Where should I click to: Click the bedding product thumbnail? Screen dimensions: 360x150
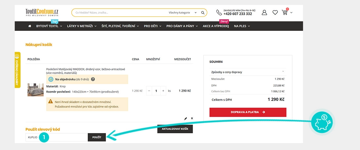click(x=36, y=90)
